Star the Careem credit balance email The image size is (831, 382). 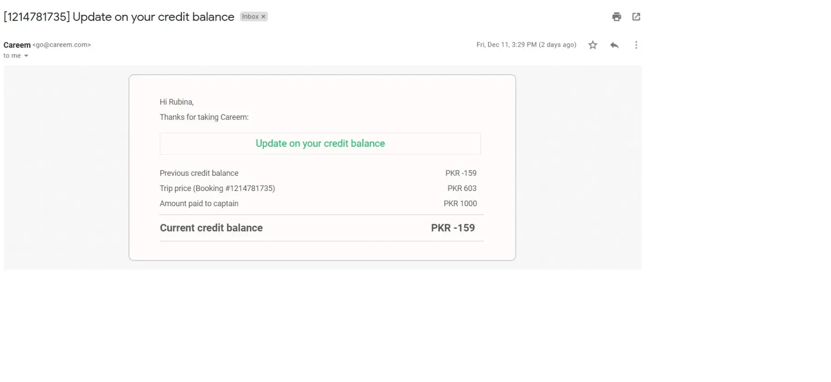pyautogui.click(x=593, y=45)
